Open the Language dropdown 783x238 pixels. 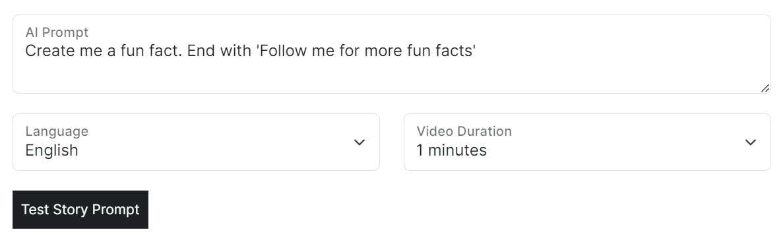196,142
